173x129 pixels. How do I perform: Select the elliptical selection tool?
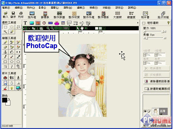coord(12,27)
